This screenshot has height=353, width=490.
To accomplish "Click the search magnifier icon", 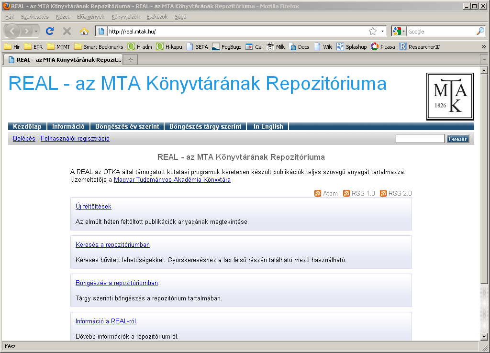I will (x=480, y=31).
